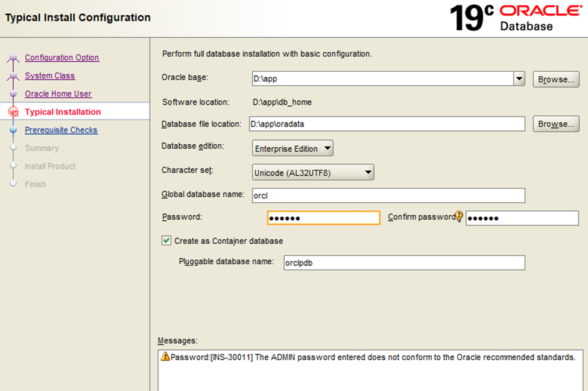Click the System Class step icon
Image resolution: width=588 pixels, height=391 pixels.
(x=13, y=76)
